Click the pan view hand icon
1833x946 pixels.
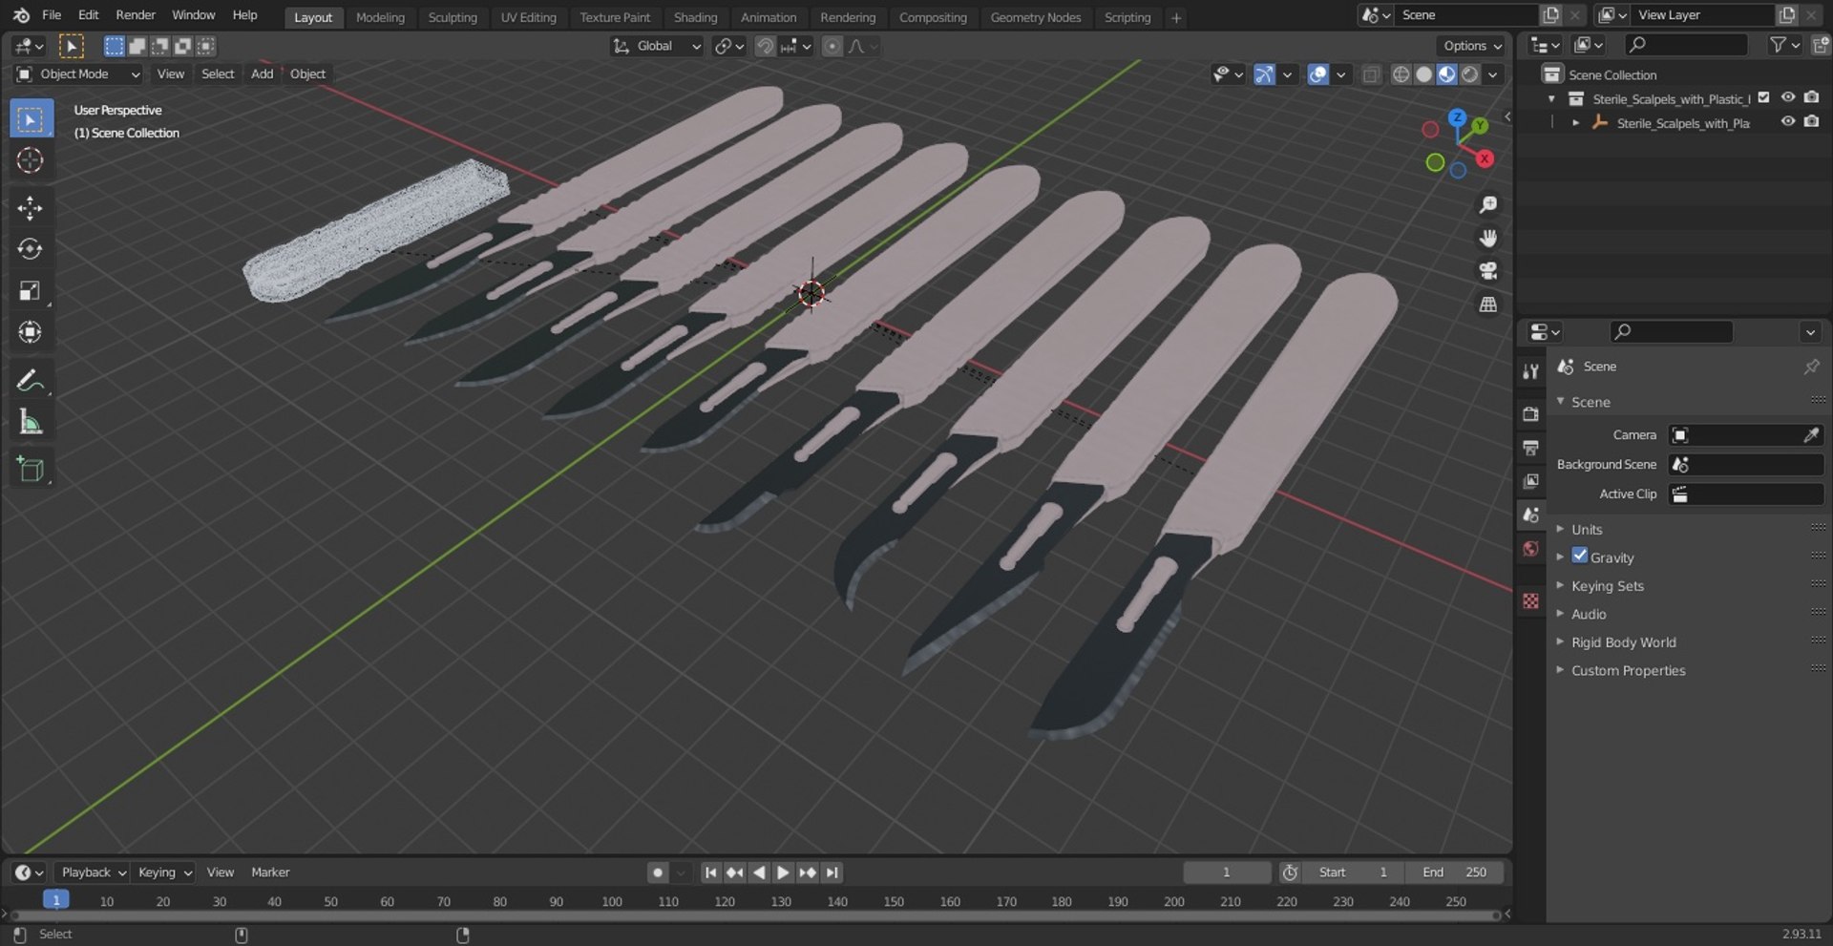tap(1487, 238)
